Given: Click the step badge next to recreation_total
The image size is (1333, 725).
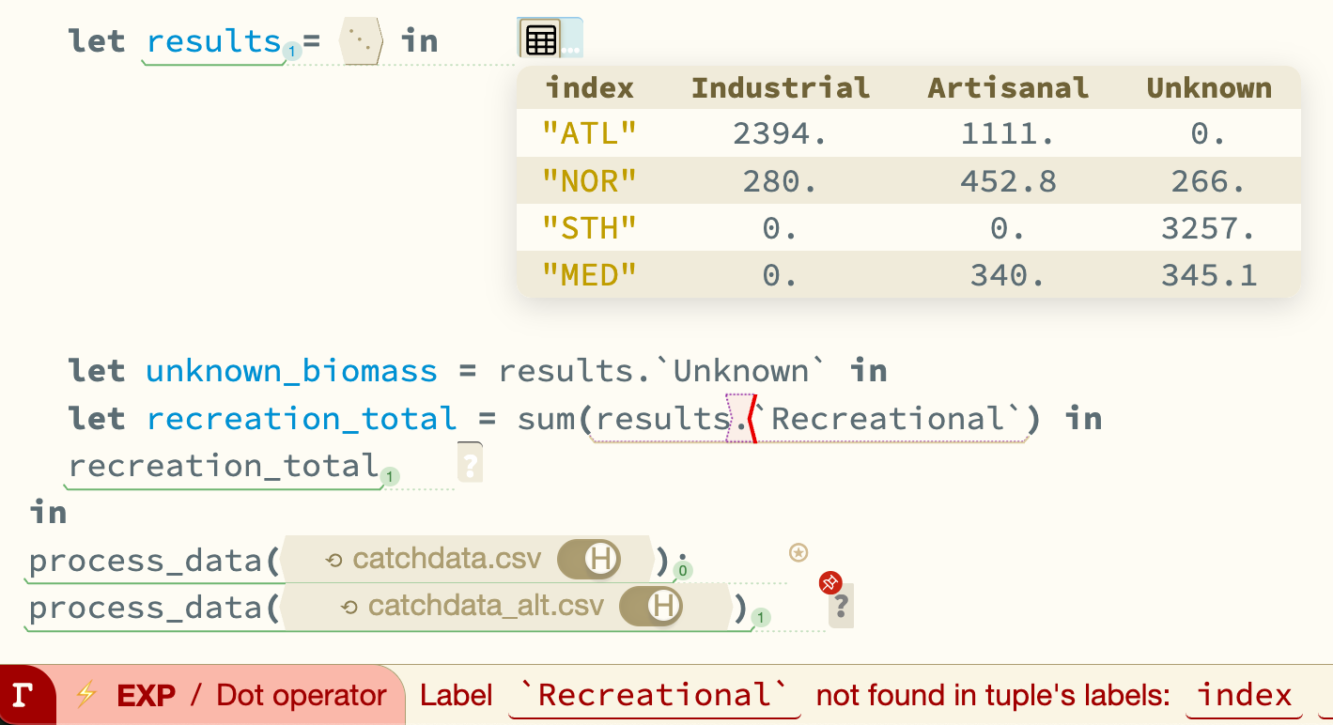Looking at the screenshot, I should tap(389, 477).
